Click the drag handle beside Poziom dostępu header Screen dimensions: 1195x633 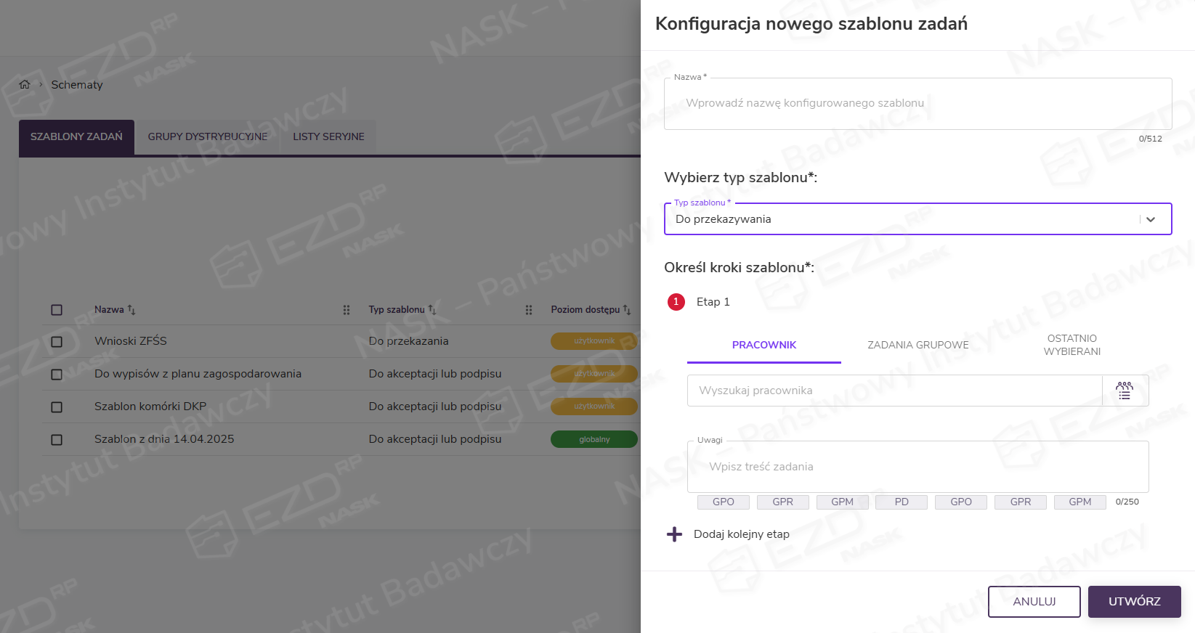[528, 309]
